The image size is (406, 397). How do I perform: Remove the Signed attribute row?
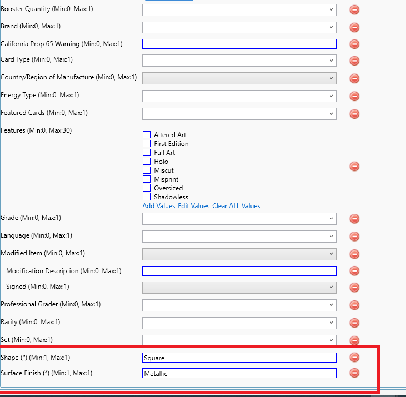point(354,287)
